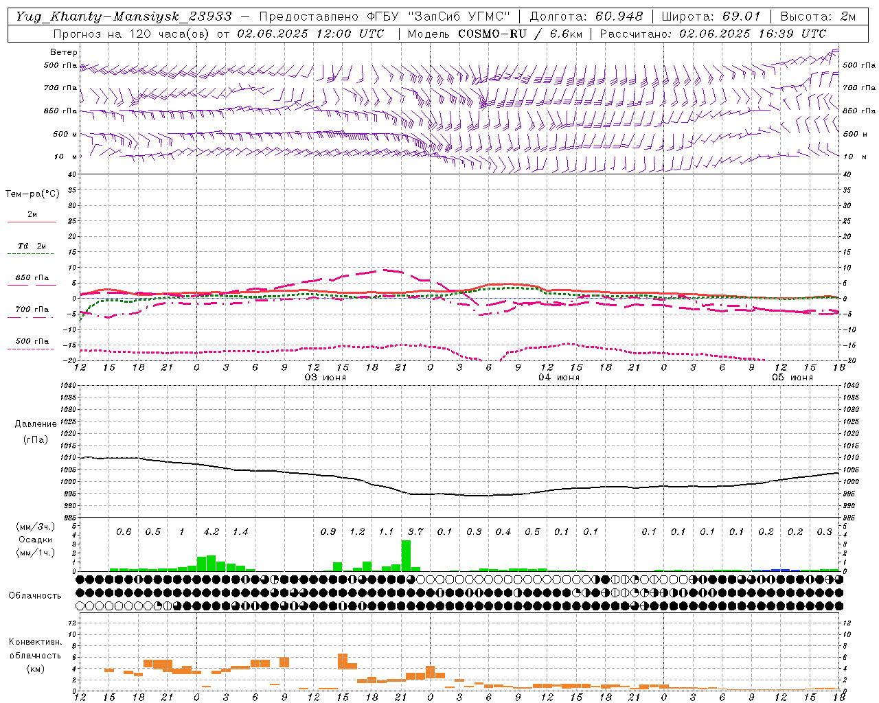Click the 0.9 three-hour precipitation value
Viewport: 879px width, 703px height.
coord(328,532)
